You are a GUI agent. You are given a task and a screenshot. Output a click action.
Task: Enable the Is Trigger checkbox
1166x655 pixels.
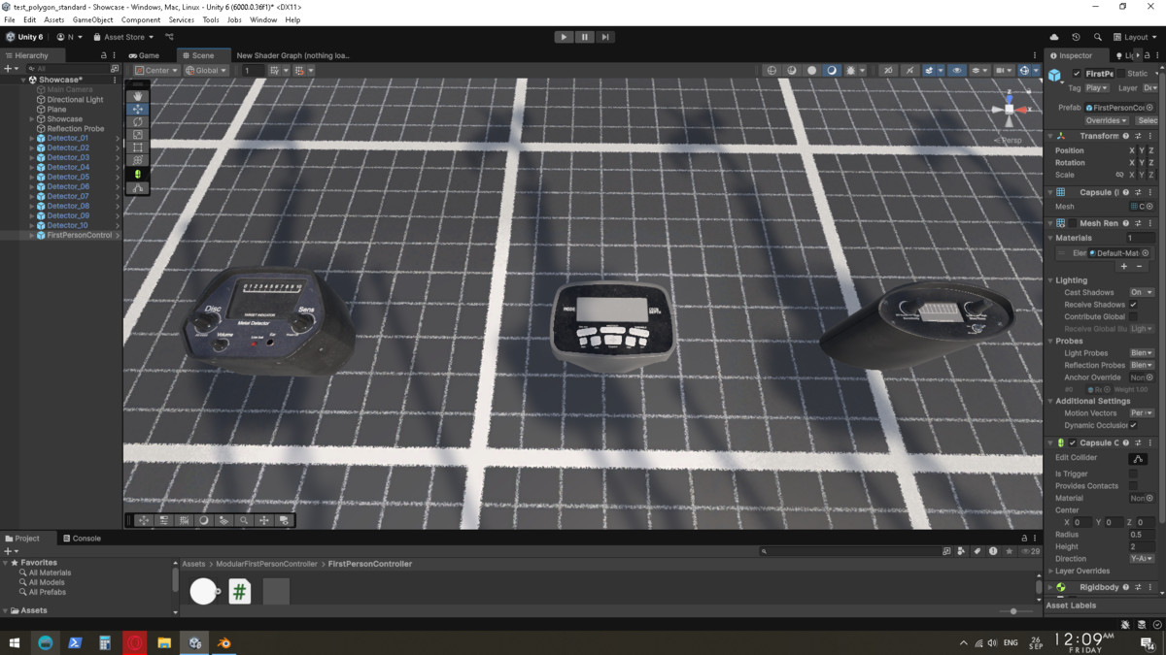pyautogui.click(x=1133, y=474)
